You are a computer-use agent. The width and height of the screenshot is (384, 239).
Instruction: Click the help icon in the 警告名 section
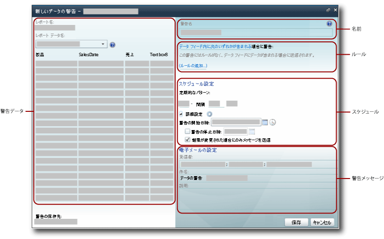click(329, 24)
